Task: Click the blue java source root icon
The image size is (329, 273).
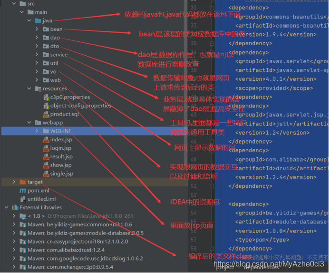Action: (x=38, y=20)
